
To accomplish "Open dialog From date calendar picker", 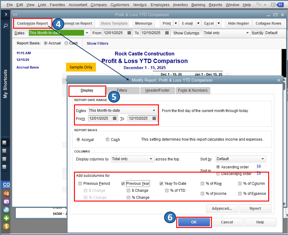I will (114, 118).
